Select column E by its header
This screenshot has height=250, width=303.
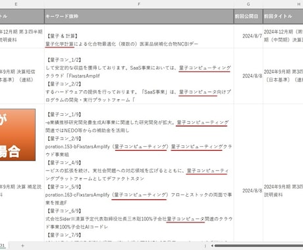22,4
